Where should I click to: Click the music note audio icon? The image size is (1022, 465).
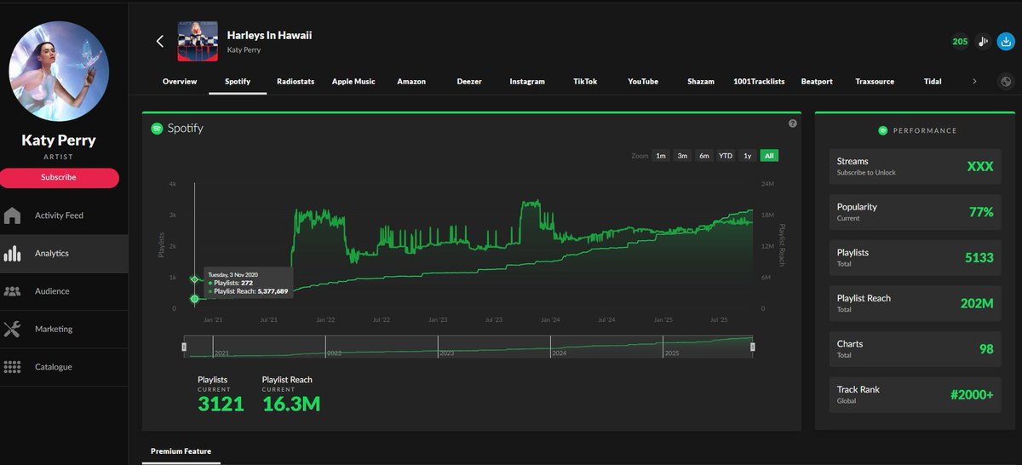pos(984,41)
